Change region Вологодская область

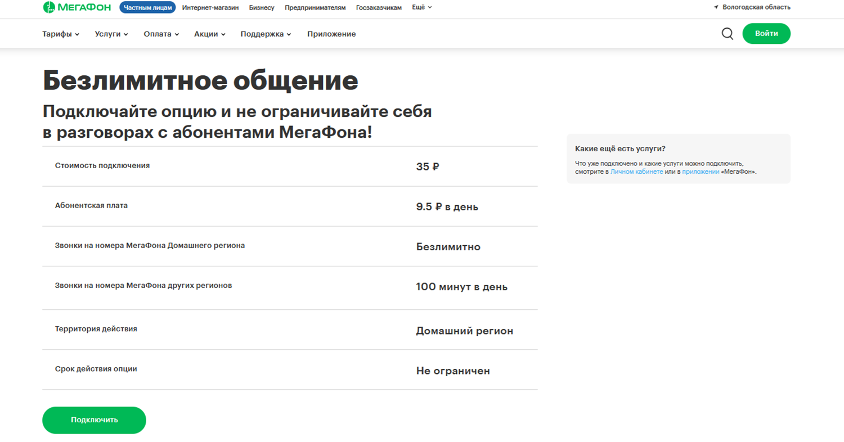[x=756, y=7]
